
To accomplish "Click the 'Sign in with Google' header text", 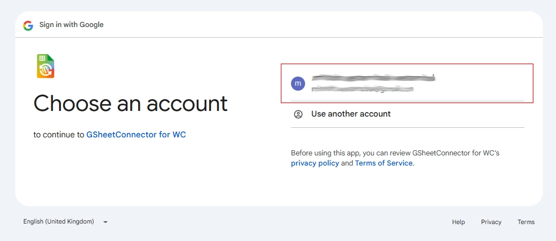I will [72, 25].
